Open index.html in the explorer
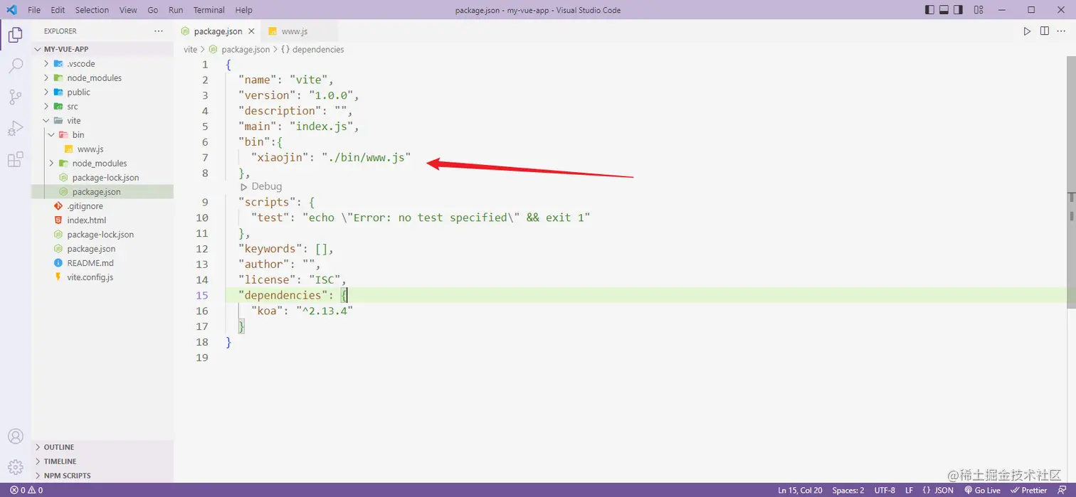The image size is (1076, 497). click(102, 220)
